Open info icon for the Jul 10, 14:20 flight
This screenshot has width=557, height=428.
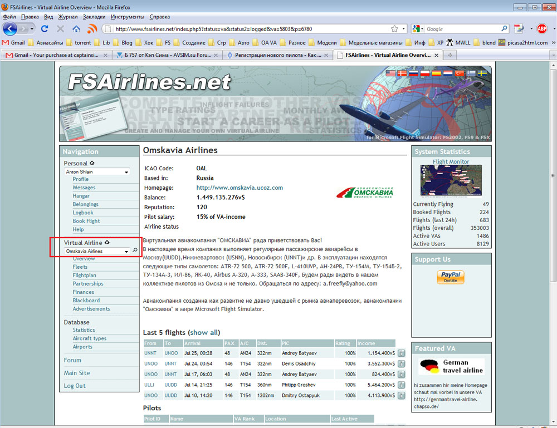click(x=402, y=395)
